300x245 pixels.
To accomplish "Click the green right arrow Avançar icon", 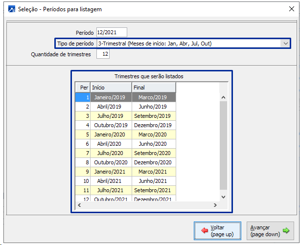I will pyautogui.click(x=286, y=231).
